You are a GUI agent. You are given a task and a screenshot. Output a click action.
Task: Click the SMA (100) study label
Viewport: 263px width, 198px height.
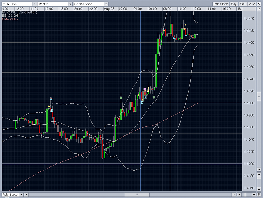coord(10,19)
